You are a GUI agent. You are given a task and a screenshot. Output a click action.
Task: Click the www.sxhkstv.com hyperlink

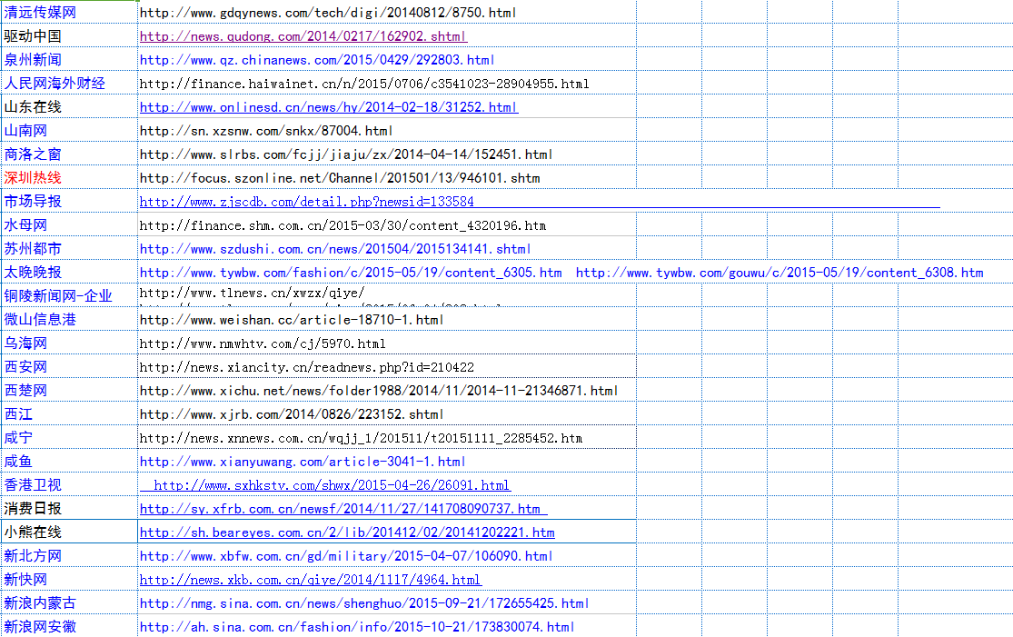coord(332,485)
